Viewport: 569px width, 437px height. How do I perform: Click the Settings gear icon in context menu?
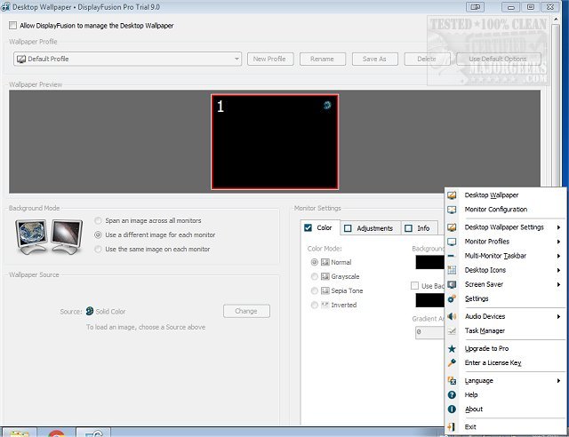coord(453,298)
